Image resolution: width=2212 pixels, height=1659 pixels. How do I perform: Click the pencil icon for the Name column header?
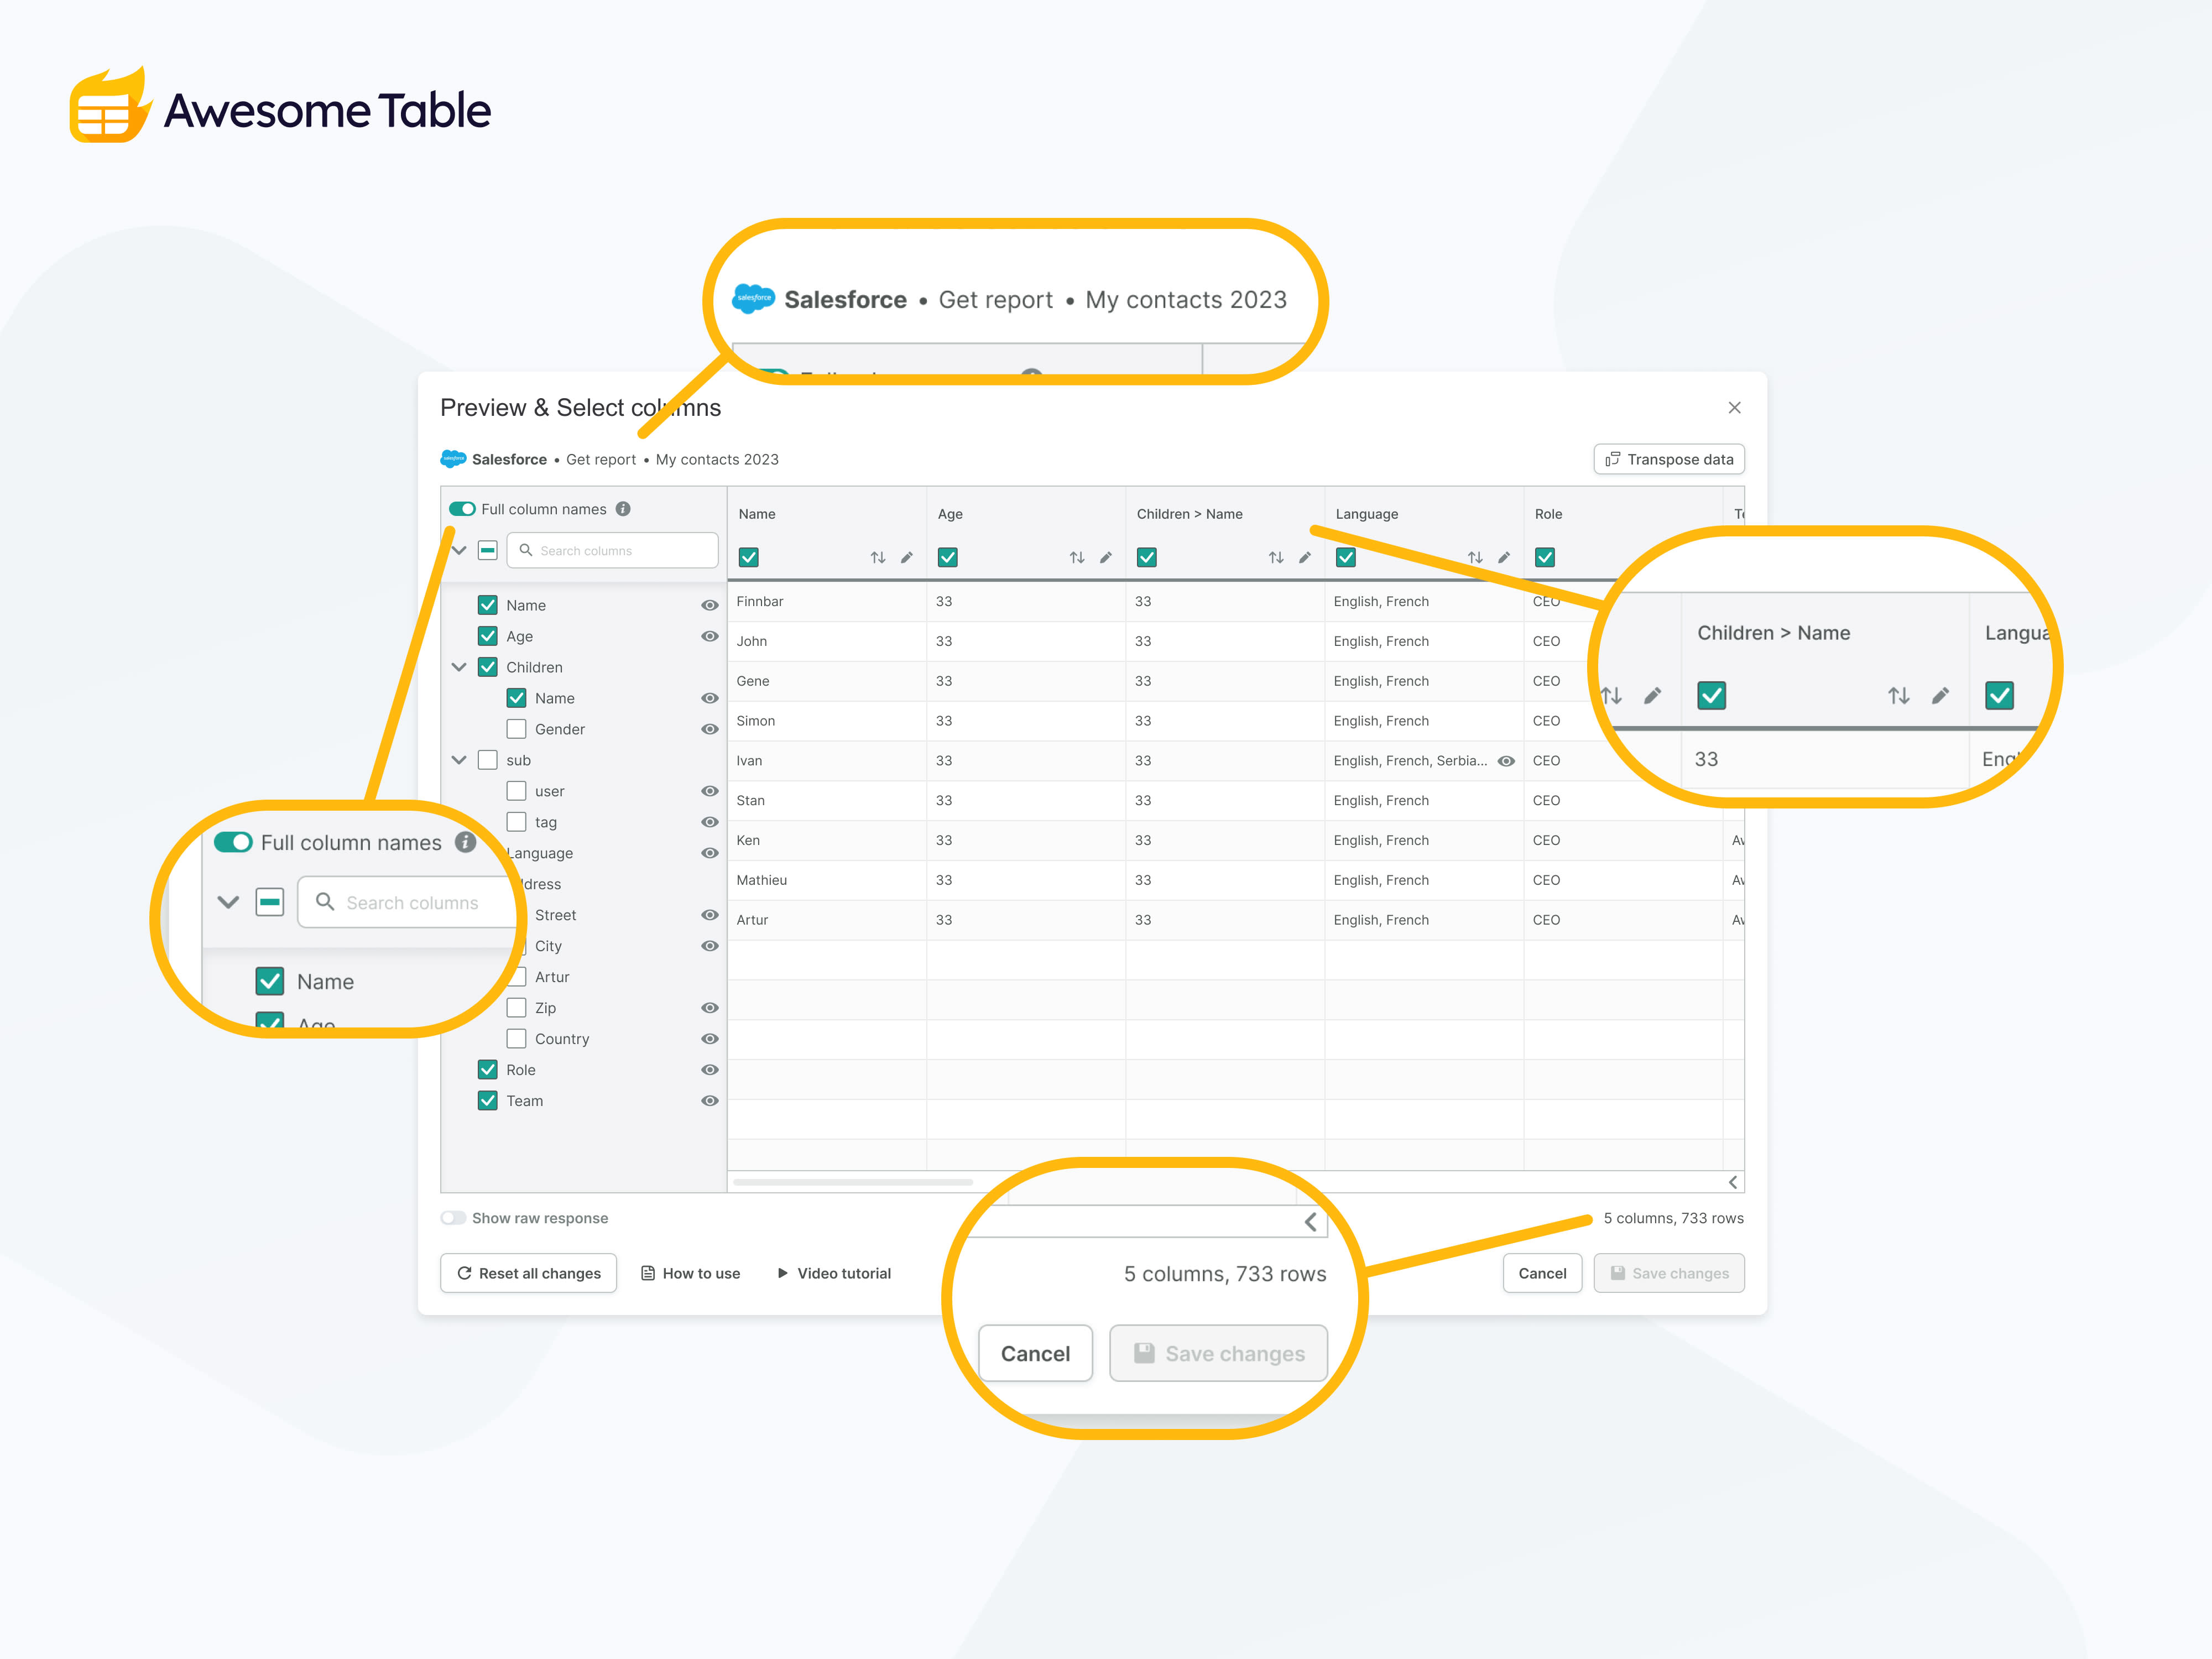tap(907, 558)
